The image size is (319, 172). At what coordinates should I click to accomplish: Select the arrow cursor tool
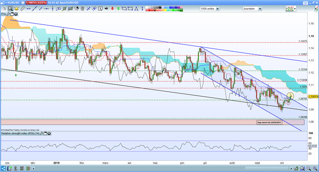click(x=4, y=9)
